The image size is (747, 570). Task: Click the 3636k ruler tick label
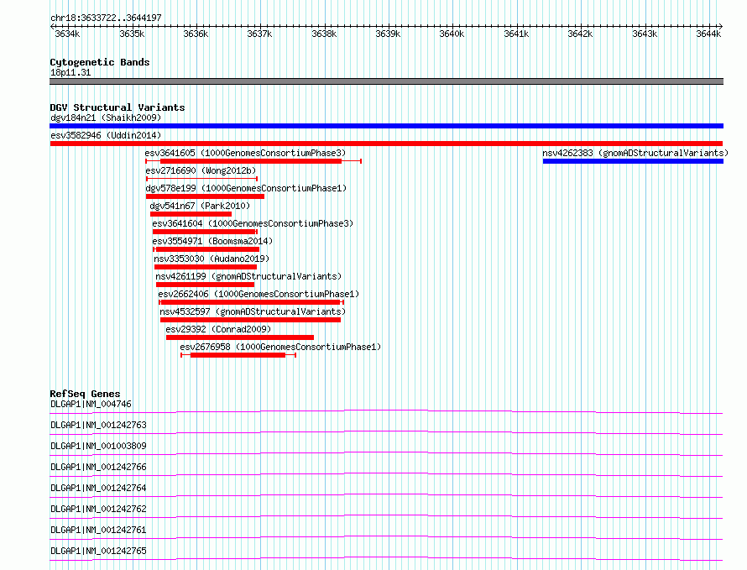click(196, 34)
